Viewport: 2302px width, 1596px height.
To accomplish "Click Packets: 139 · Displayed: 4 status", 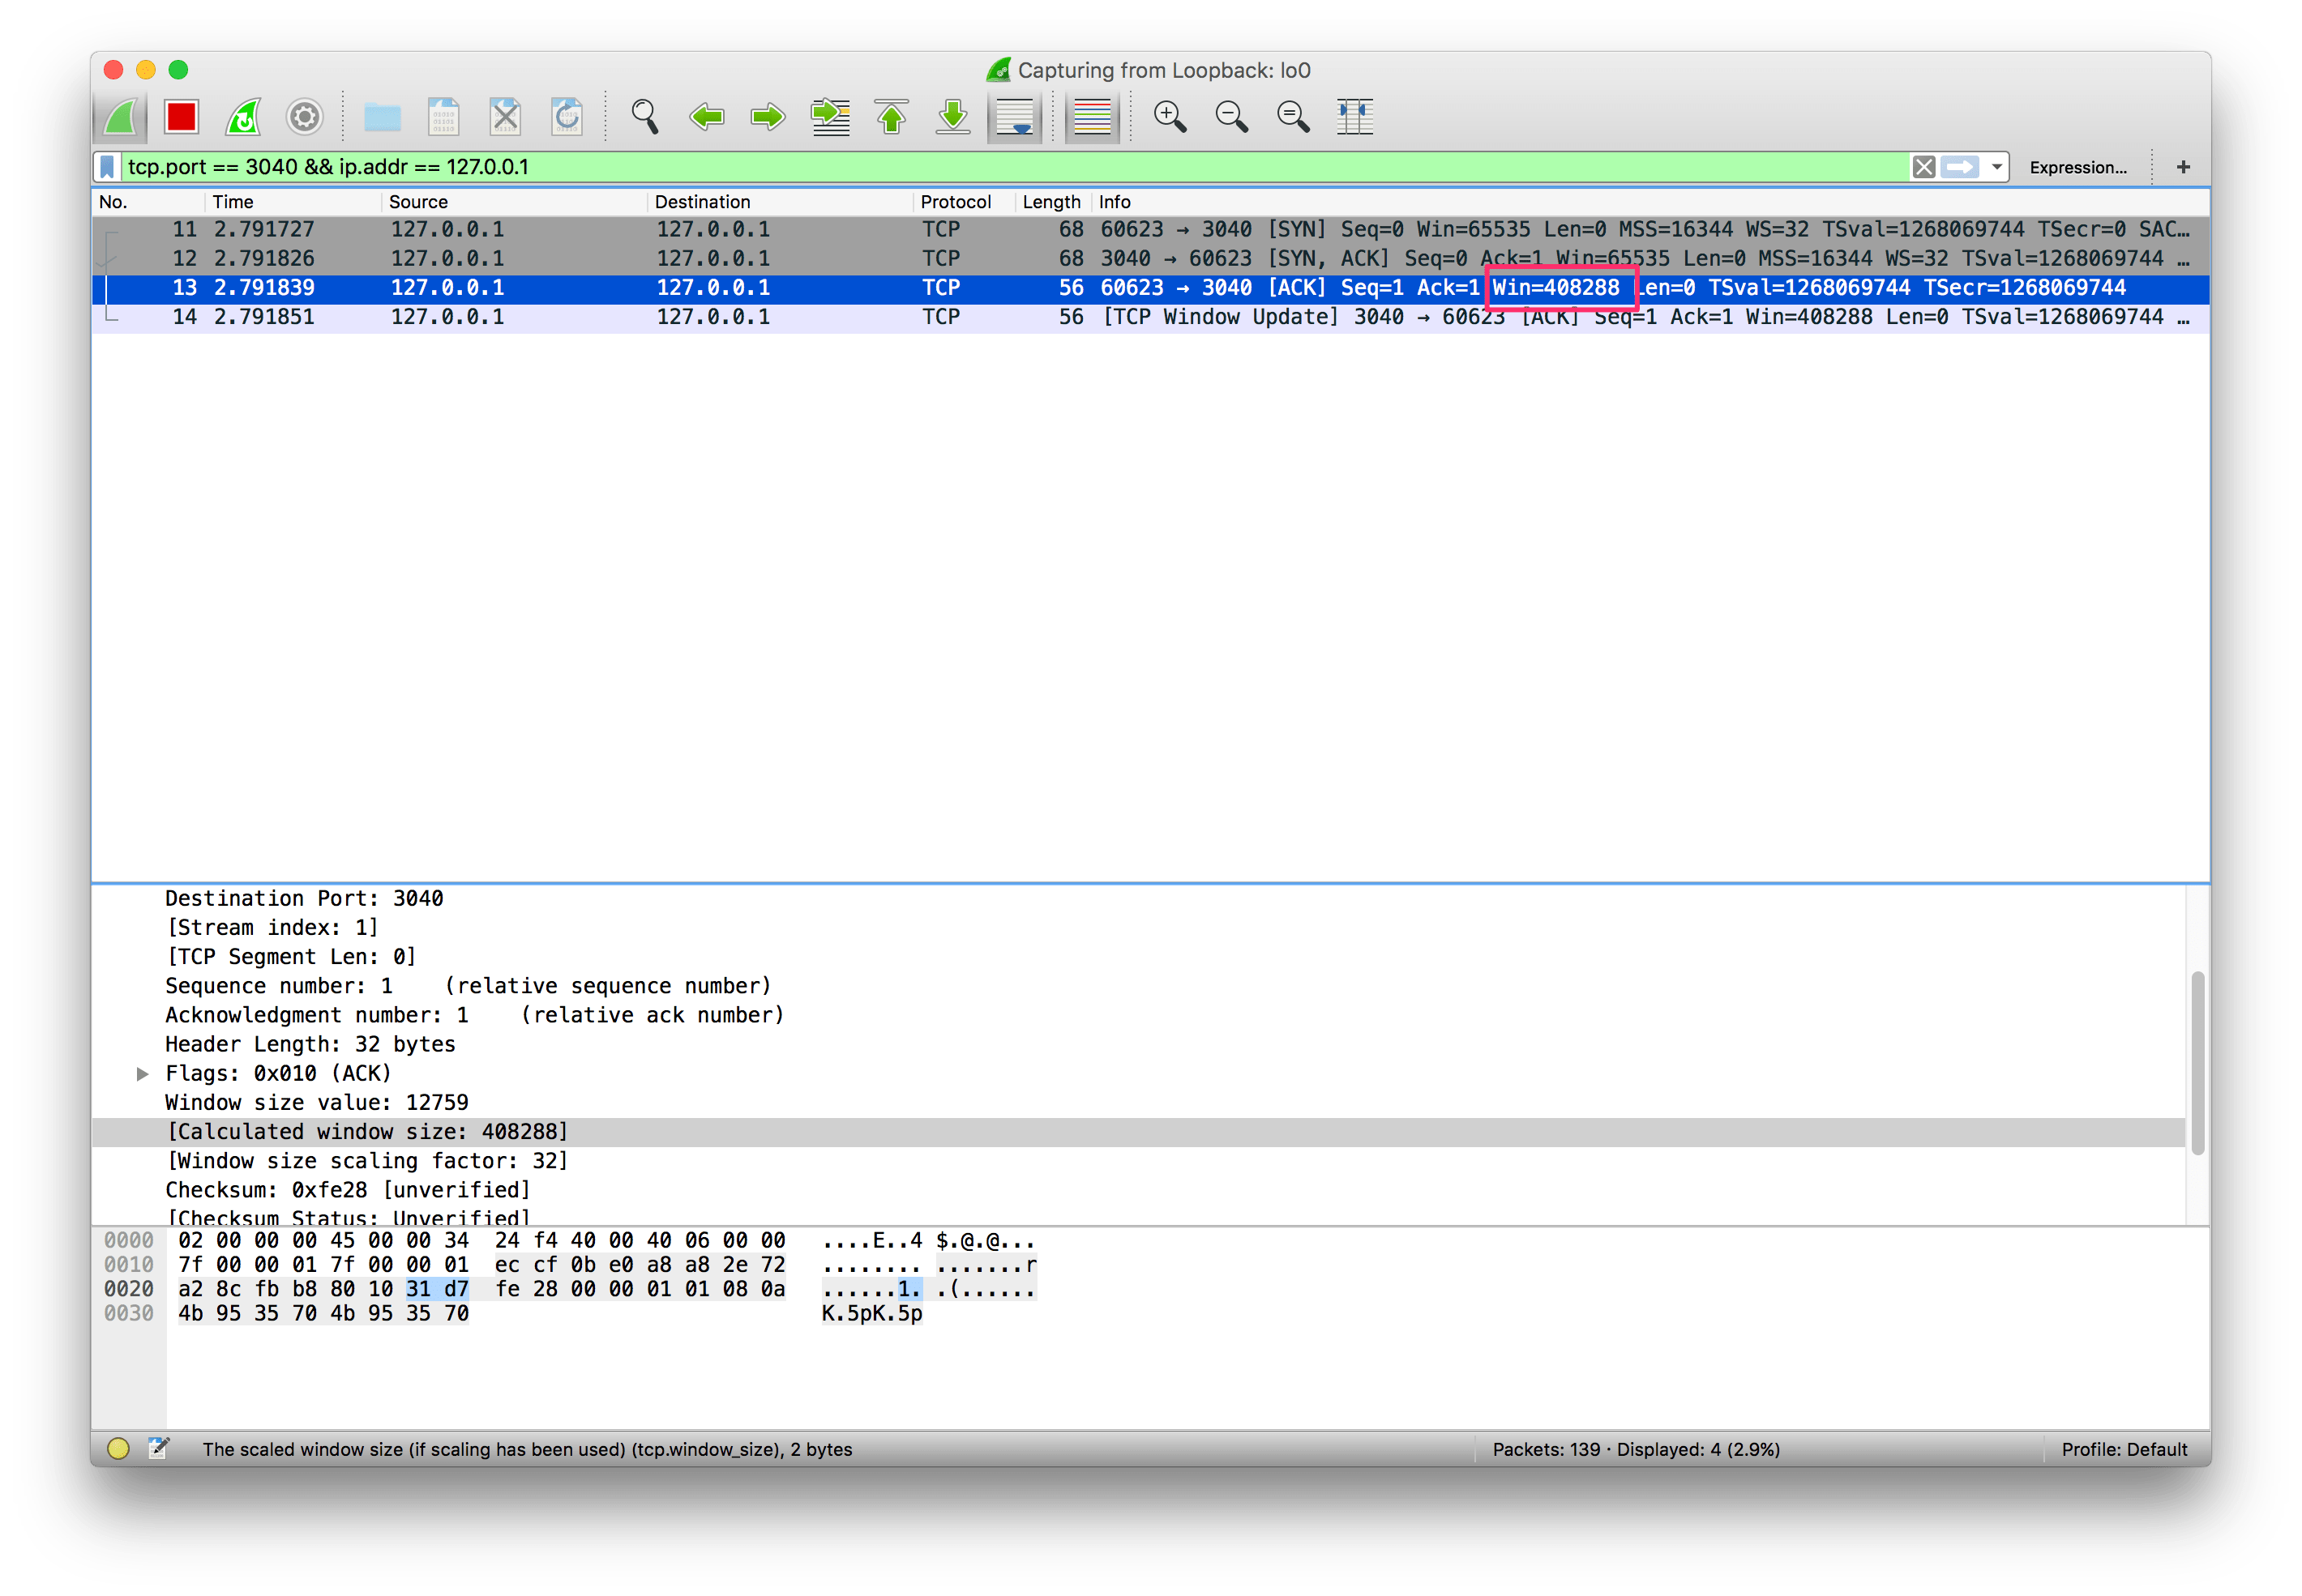I will click(x=1636, y=1450).
